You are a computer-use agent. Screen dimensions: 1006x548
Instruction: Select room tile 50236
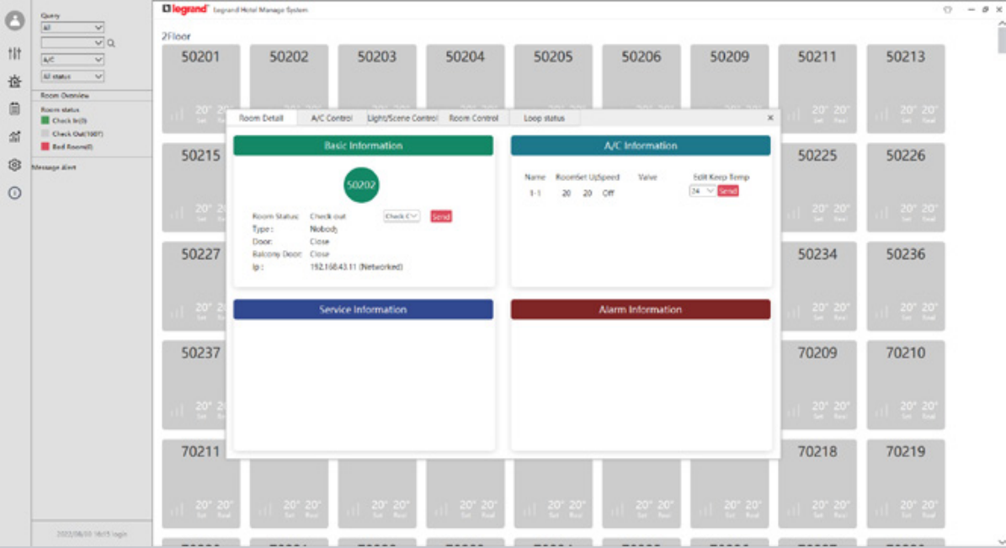(x=905, y=286)
